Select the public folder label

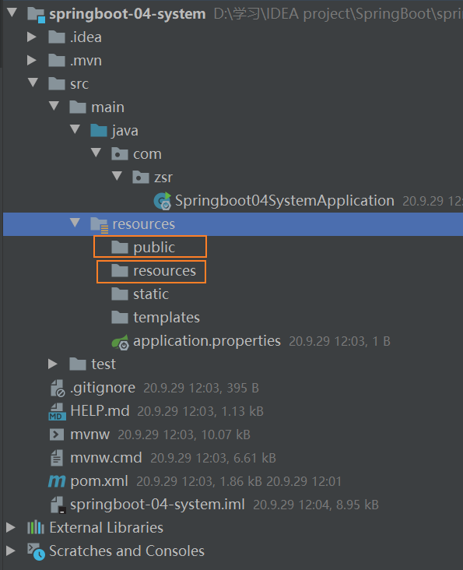(154, 248)
